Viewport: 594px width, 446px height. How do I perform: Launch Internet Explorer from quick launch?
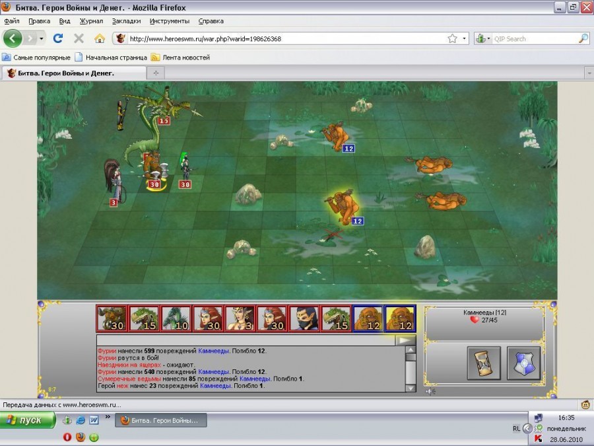81,420
